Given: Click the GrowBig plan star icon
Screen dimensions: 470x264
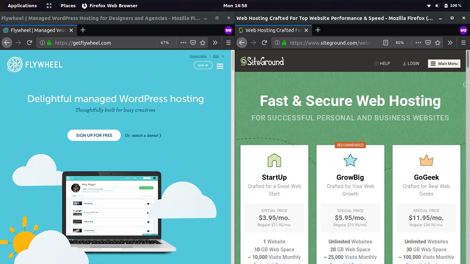Looking at the screenshot, I should click(350, 160).
